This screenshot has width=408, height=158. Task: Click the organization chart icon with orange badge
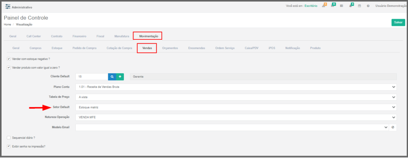click(x=324, y=6)
